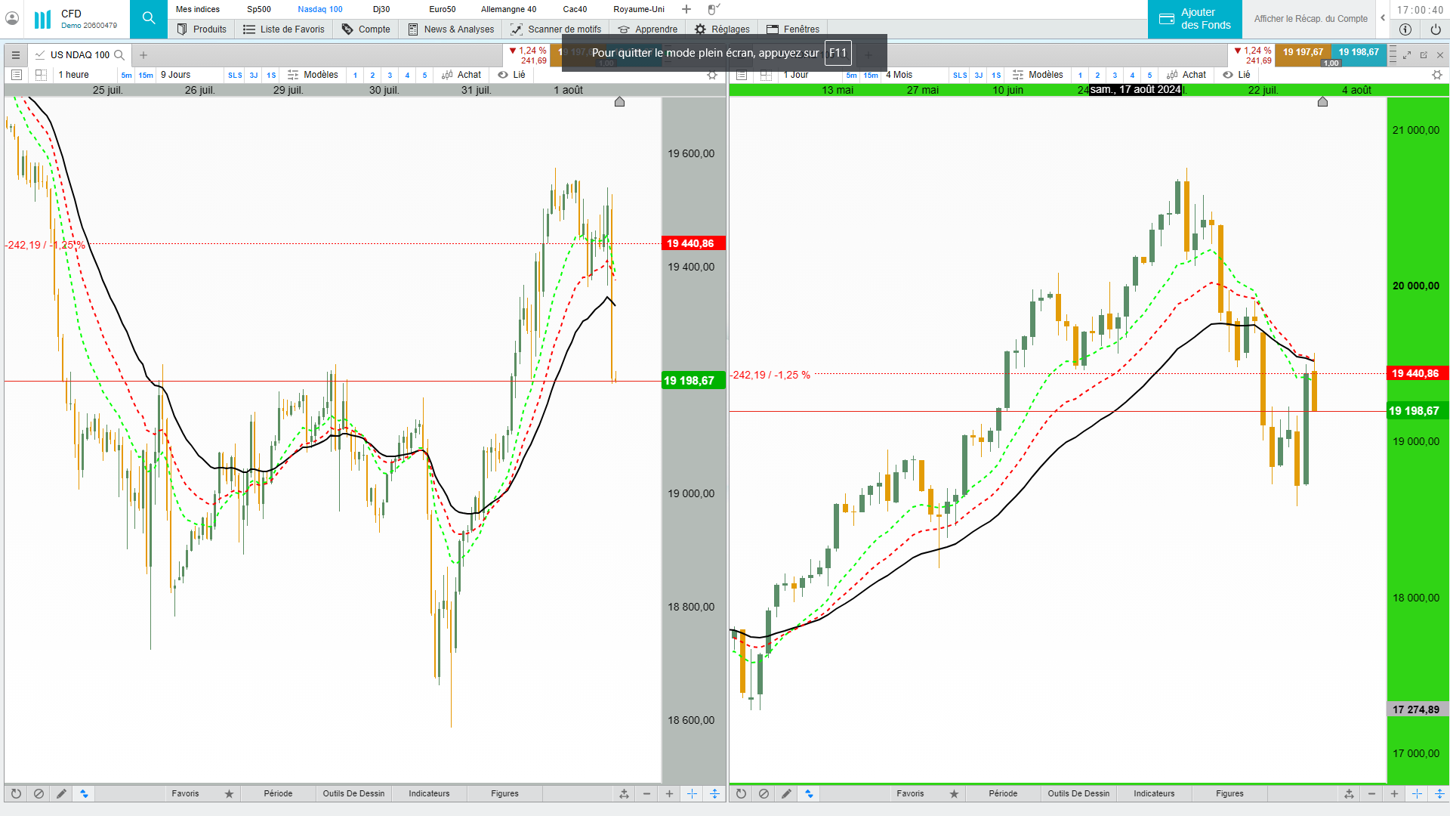Viewport: 1450px width, 816px height.
Task: Select the Nasdaq 100 index tab
Action: click(x=319, y=9)
